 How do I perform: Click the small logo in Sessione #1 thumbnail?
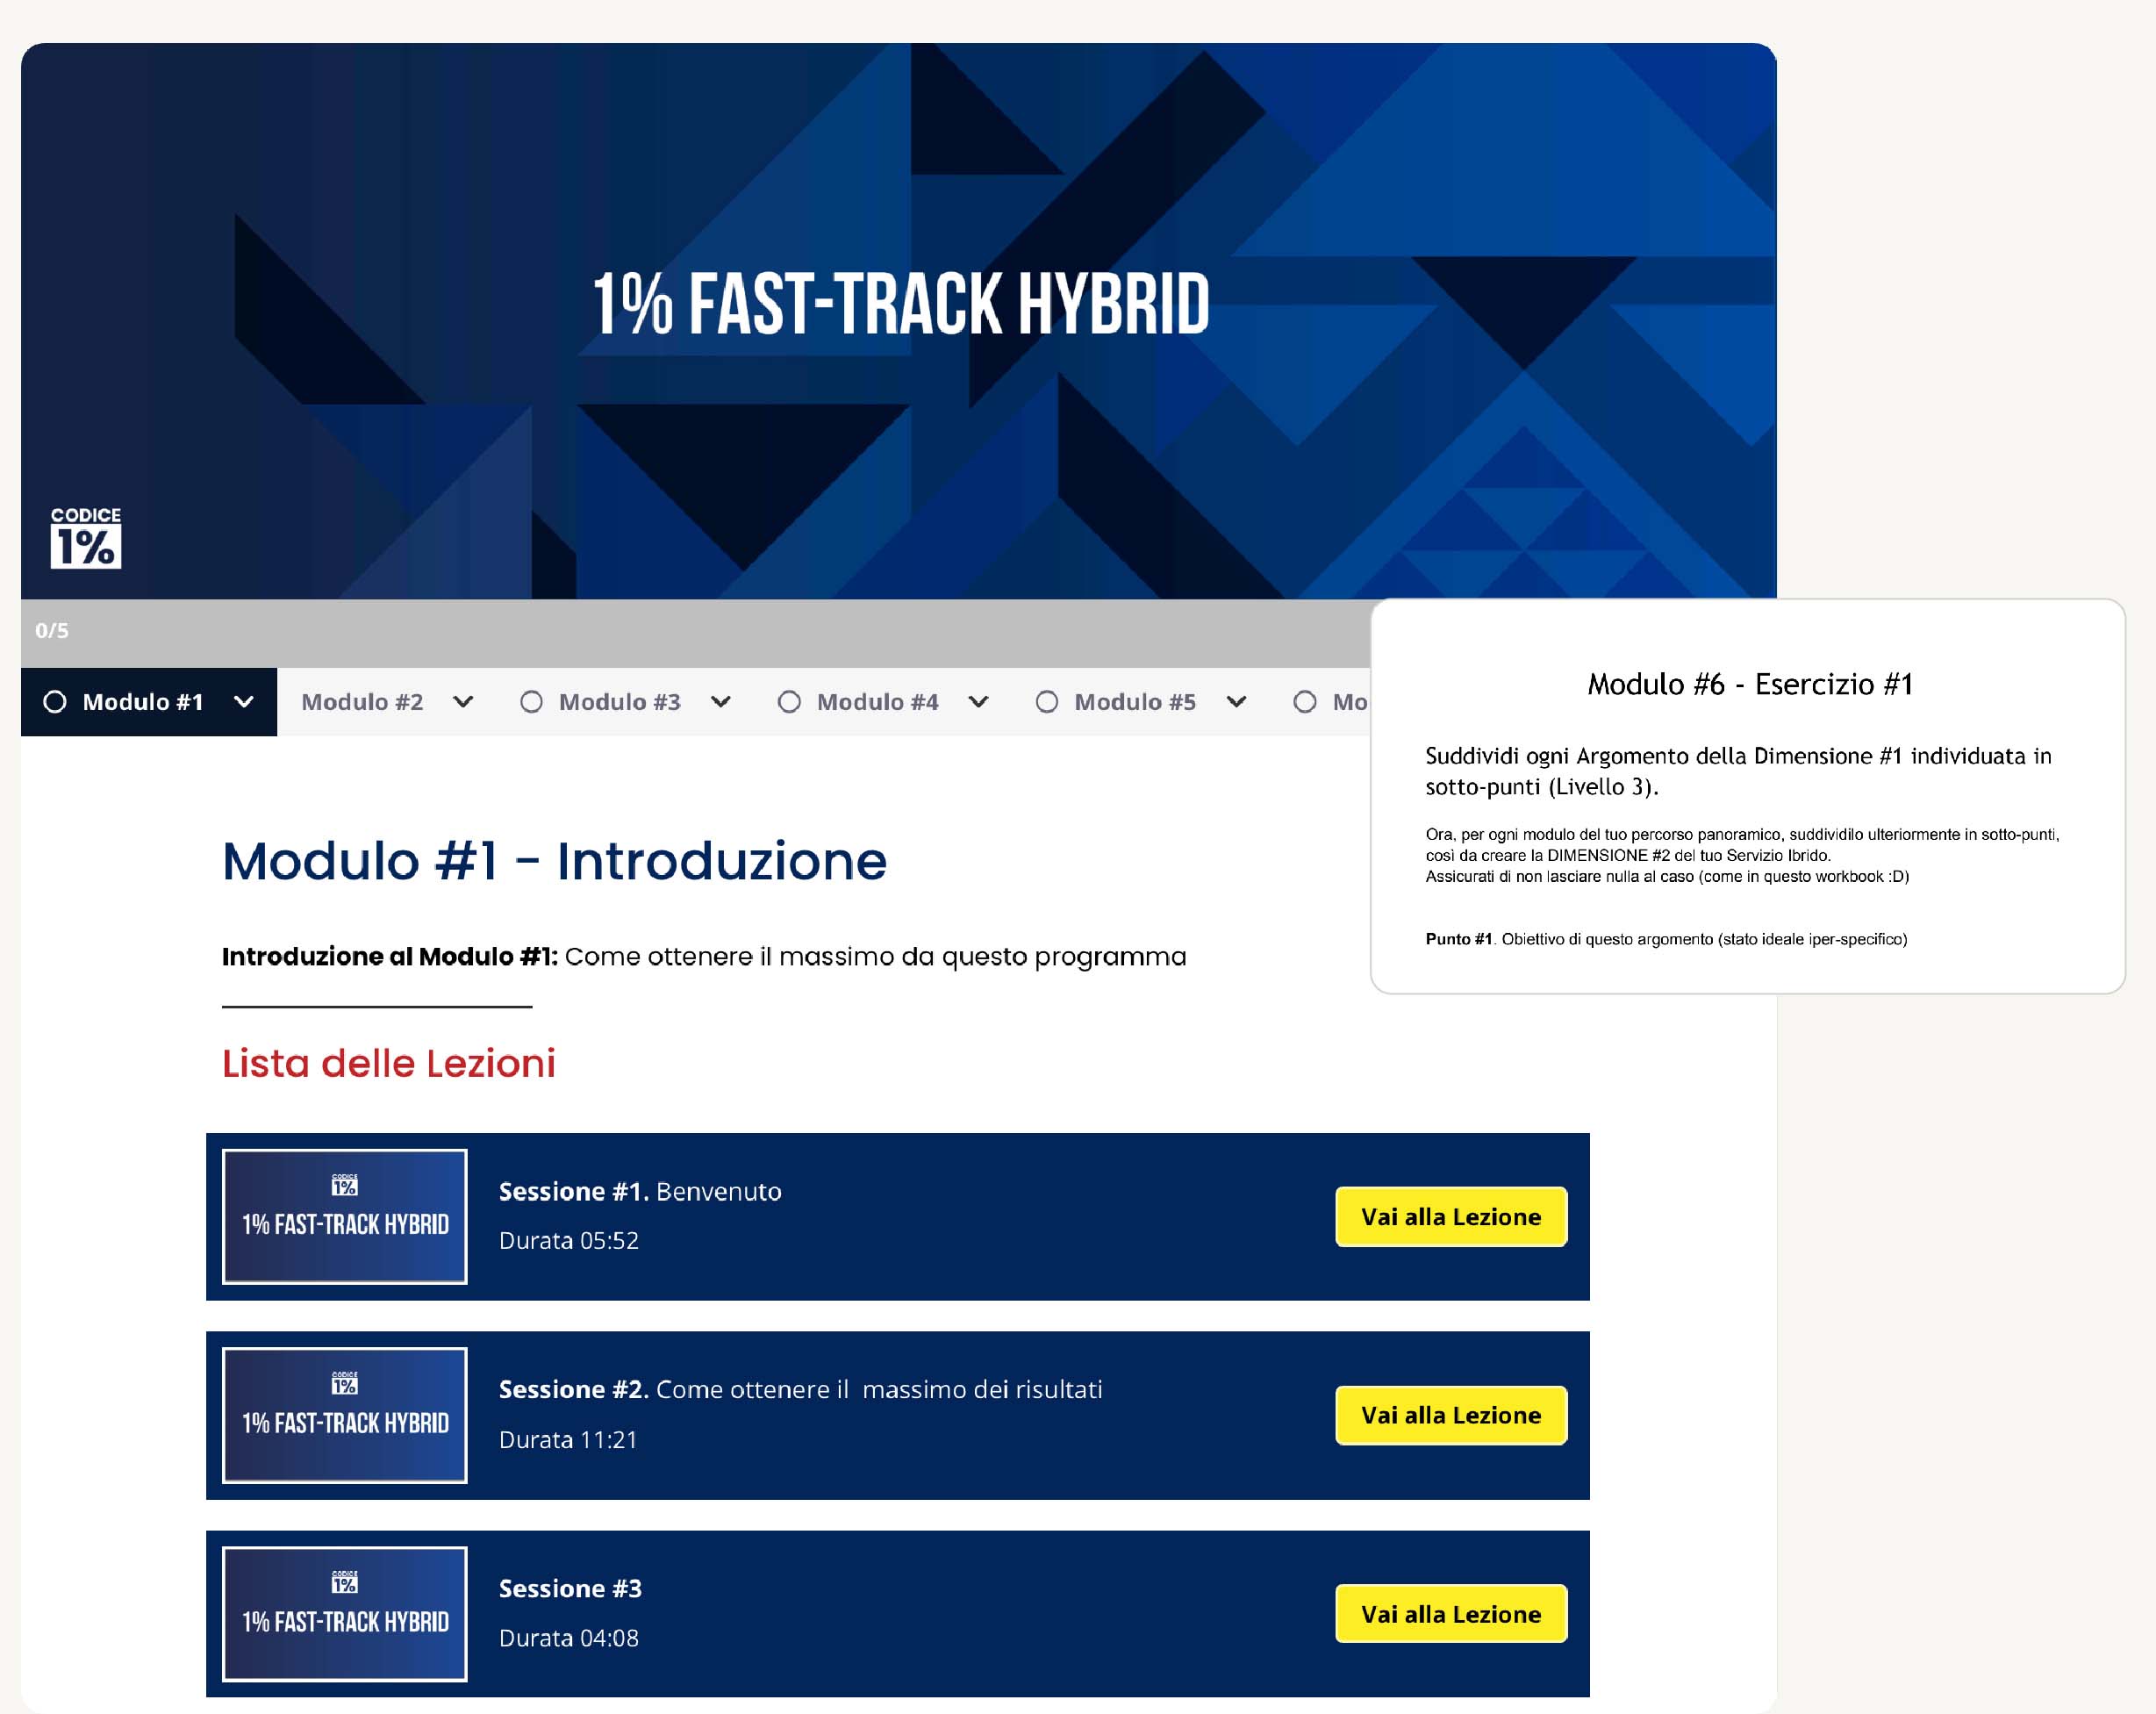(344, 1185)
